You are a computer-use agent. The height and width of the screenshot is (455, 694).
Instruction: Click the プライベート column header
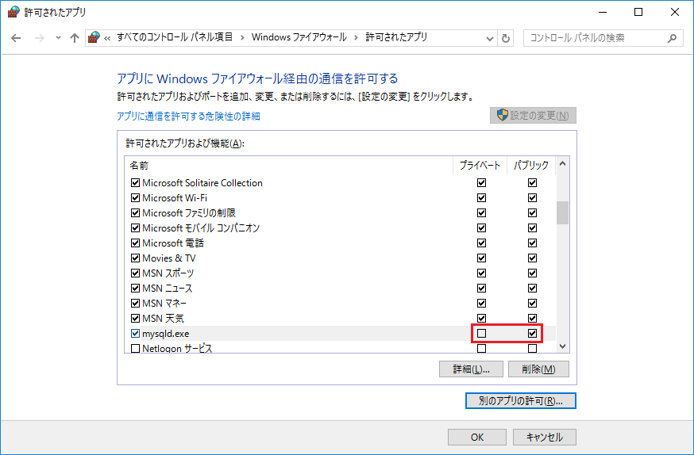point(480,166)
